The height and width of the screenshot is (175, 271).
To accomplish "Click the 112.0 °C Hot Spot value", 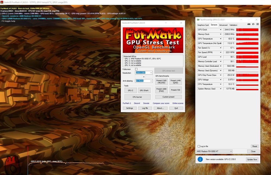I will tap(229, 43).
